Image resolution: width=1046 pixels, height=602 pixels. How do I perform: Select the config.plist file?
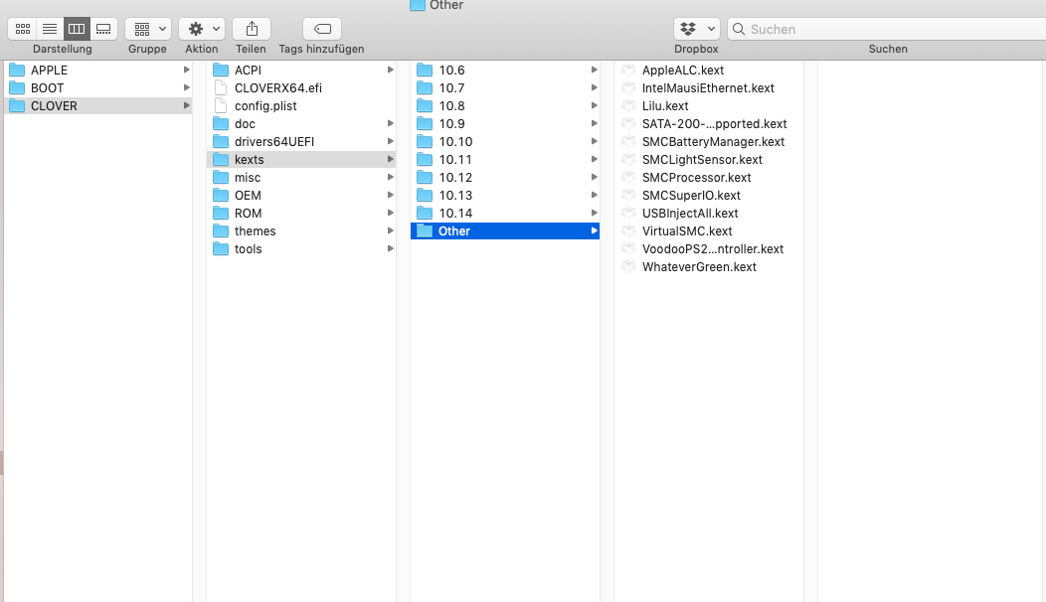click(303, 106)
